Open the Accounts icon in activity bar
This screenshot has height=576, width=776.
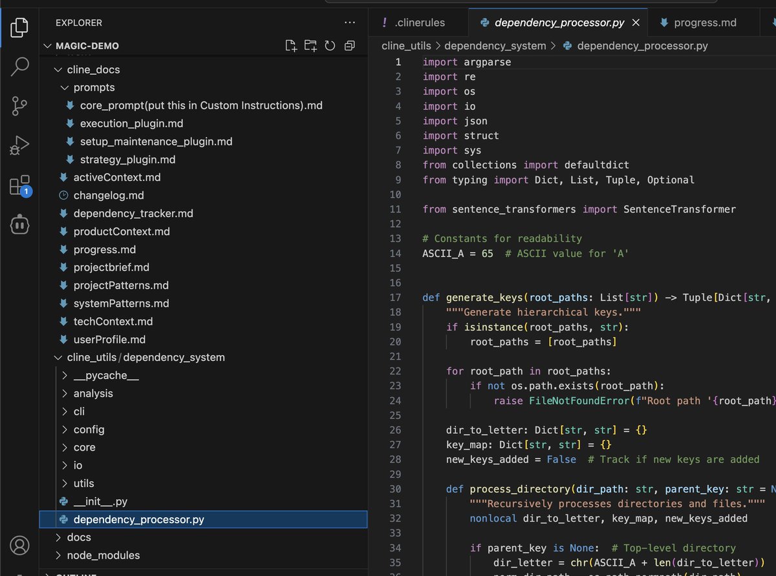19,546
